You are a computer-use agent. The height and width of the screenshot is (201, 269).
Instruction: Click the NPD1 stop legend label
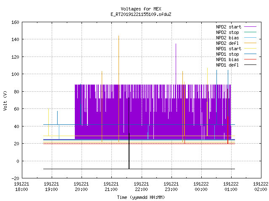tap(227, 54)
